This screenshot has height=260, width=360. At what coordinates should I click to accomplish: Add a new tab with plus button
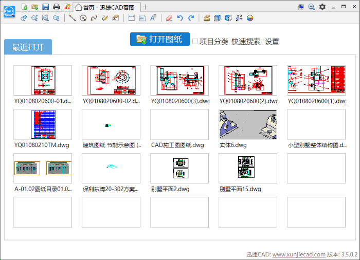point(146,7)
